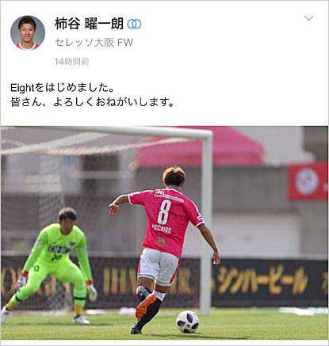The image size is (329, 346).
Task: Click the player's orange cleat
Action: [x=145, y=306]
